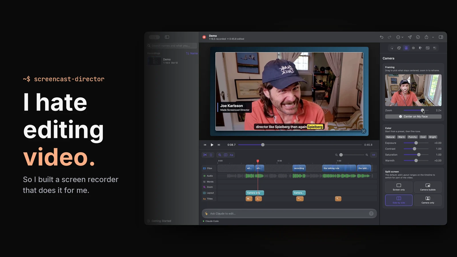Click Center on My Face button

pos(413,117)
